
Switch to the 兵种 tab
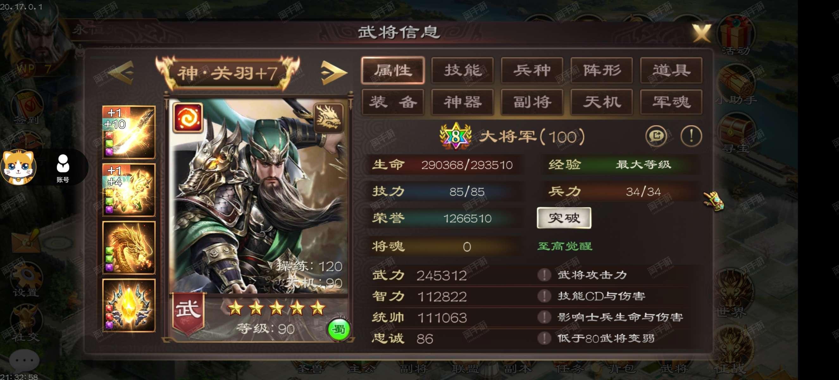(532, 70)
